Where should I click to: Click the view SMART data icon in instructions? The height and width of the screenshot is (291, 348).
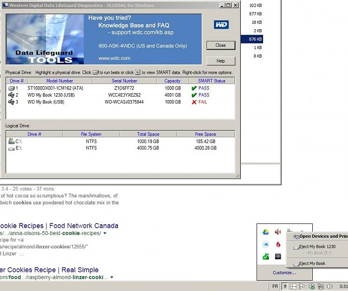point(138,72)
